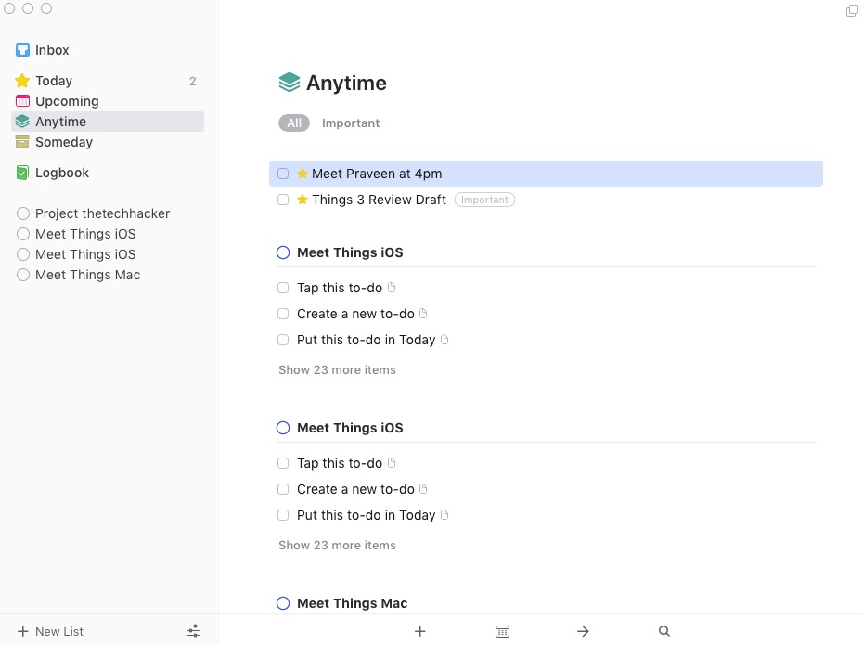Image resolution: width=863 pixels, height=645 pixels.
Task: Open note icon on first 'Put this to-do in Today'
Action: pyautogui.click(x=444, y=339)
